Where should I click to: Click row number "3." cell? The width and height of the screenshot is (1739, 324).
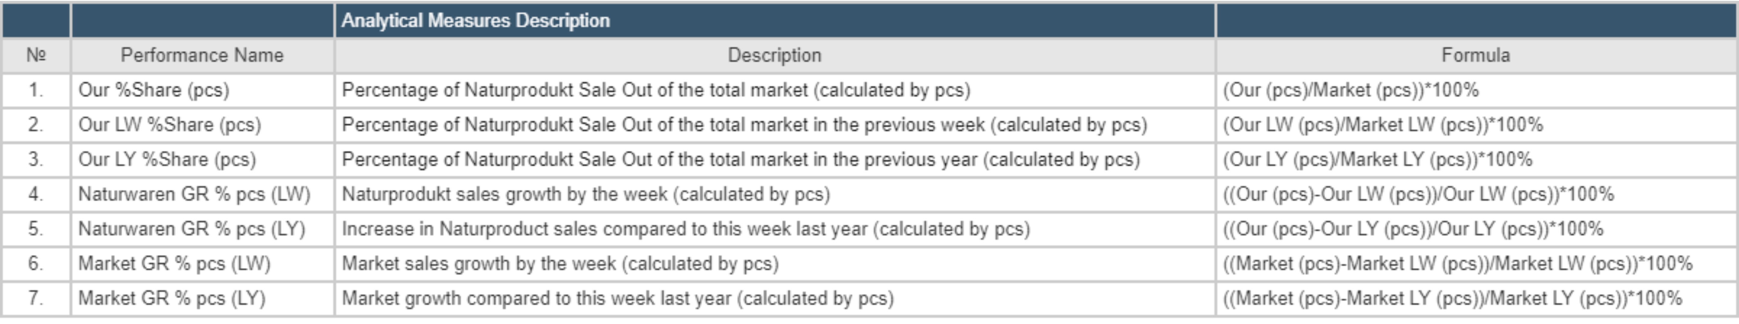pos(36,160)
